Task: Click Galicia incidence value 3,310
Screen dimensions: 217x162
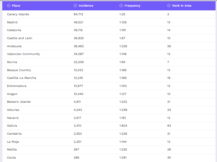Action: (78, 126)
